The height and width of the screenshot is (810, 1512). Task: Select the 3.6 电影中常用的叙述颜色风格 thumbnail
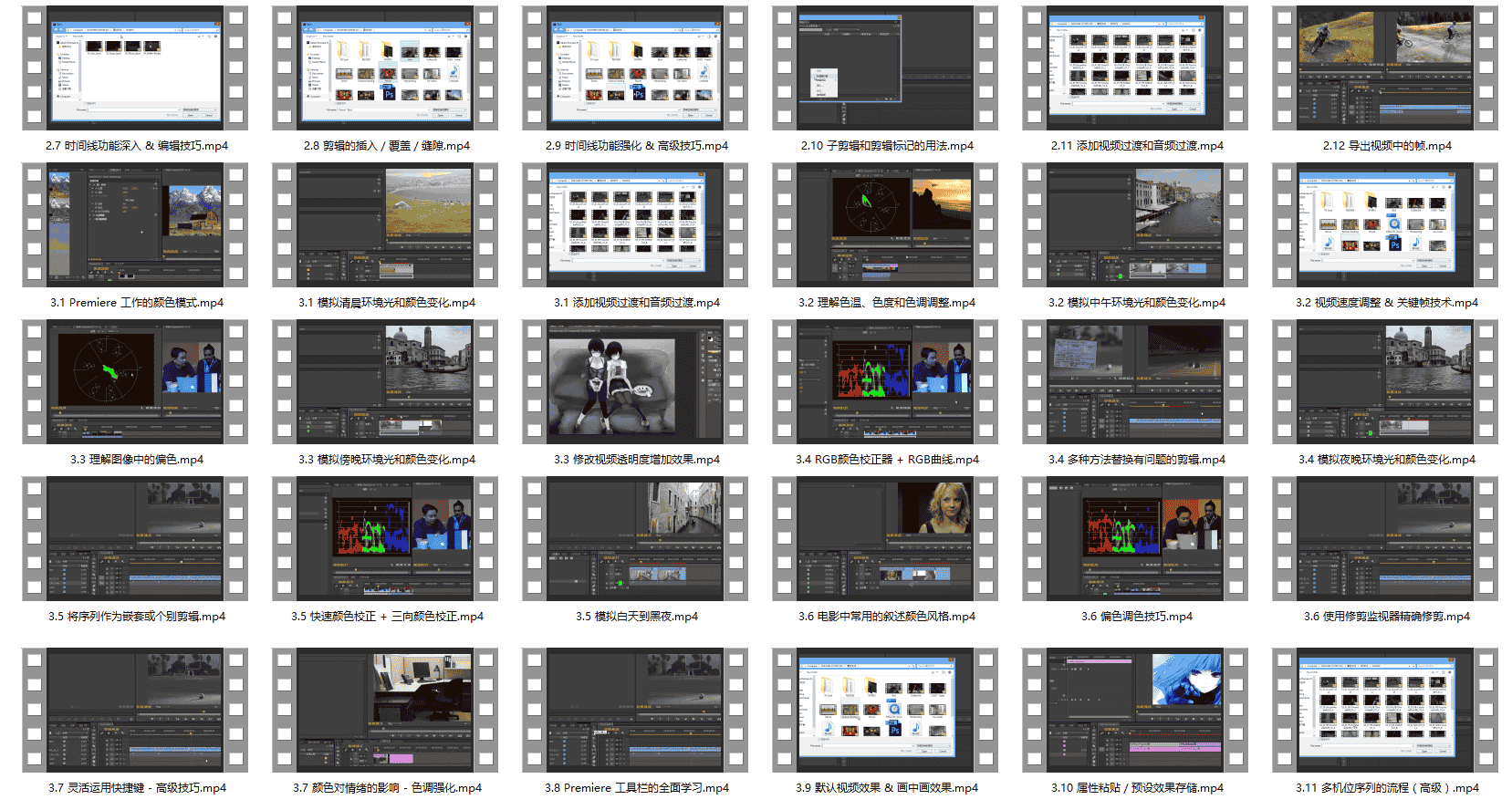click(885, 539)
